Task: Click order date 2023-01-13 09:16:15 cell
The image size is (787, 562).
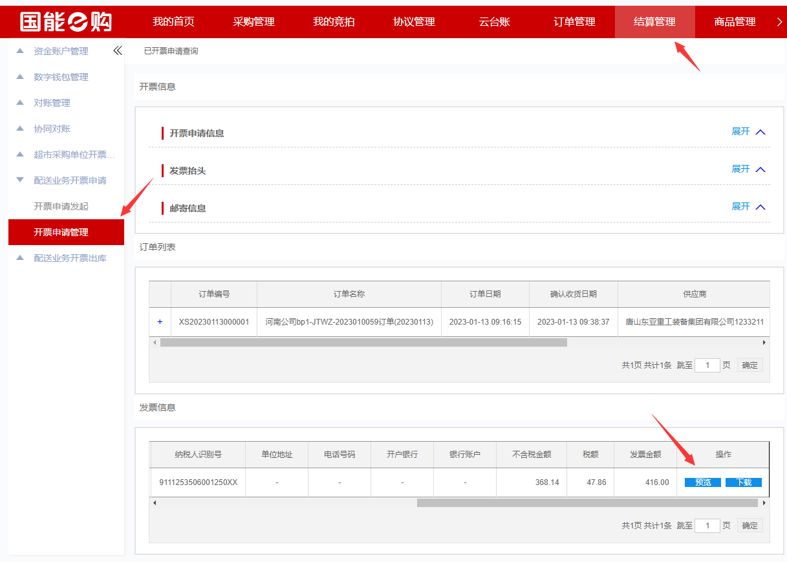Action: (x=485, y=322)
